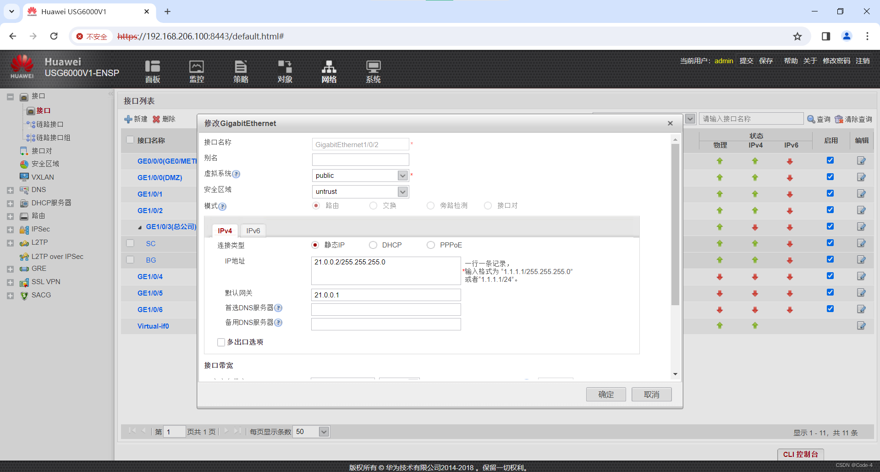Select the PPPoE connection type
This screenshot has height=472, width=880.
pos(431,245)
